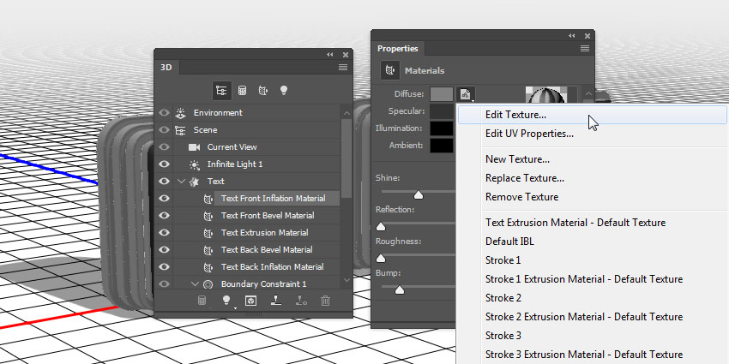The width and height of the screenshot is (729, 364).
Task: Add new light from 3D panel bottom
Action: click(226, 301)
